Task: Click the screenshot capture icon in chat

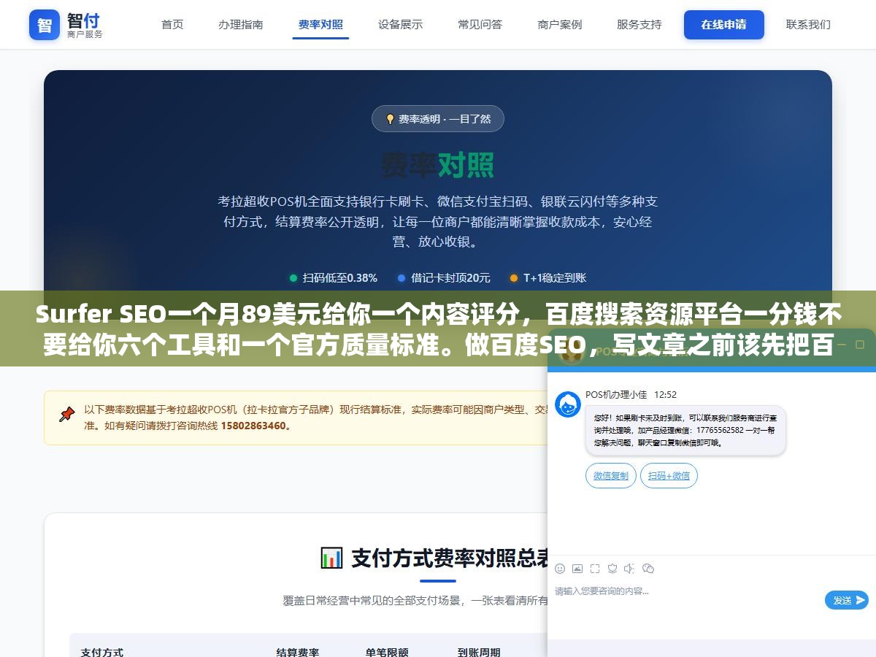Action: pyautogui.click(x=595, y=569)
